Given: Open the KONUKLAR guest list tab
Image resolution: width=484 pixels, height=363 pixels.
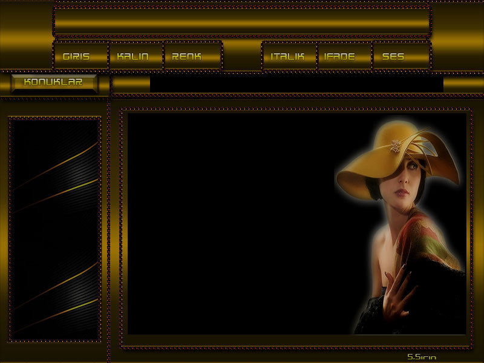Looking at the screenshot, I should pos(53,82).
